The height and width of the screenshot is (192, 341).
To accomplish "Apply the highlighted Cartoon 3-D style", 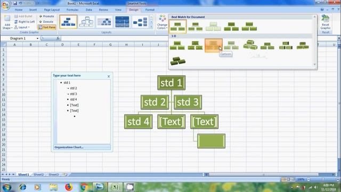I will 213,45.
